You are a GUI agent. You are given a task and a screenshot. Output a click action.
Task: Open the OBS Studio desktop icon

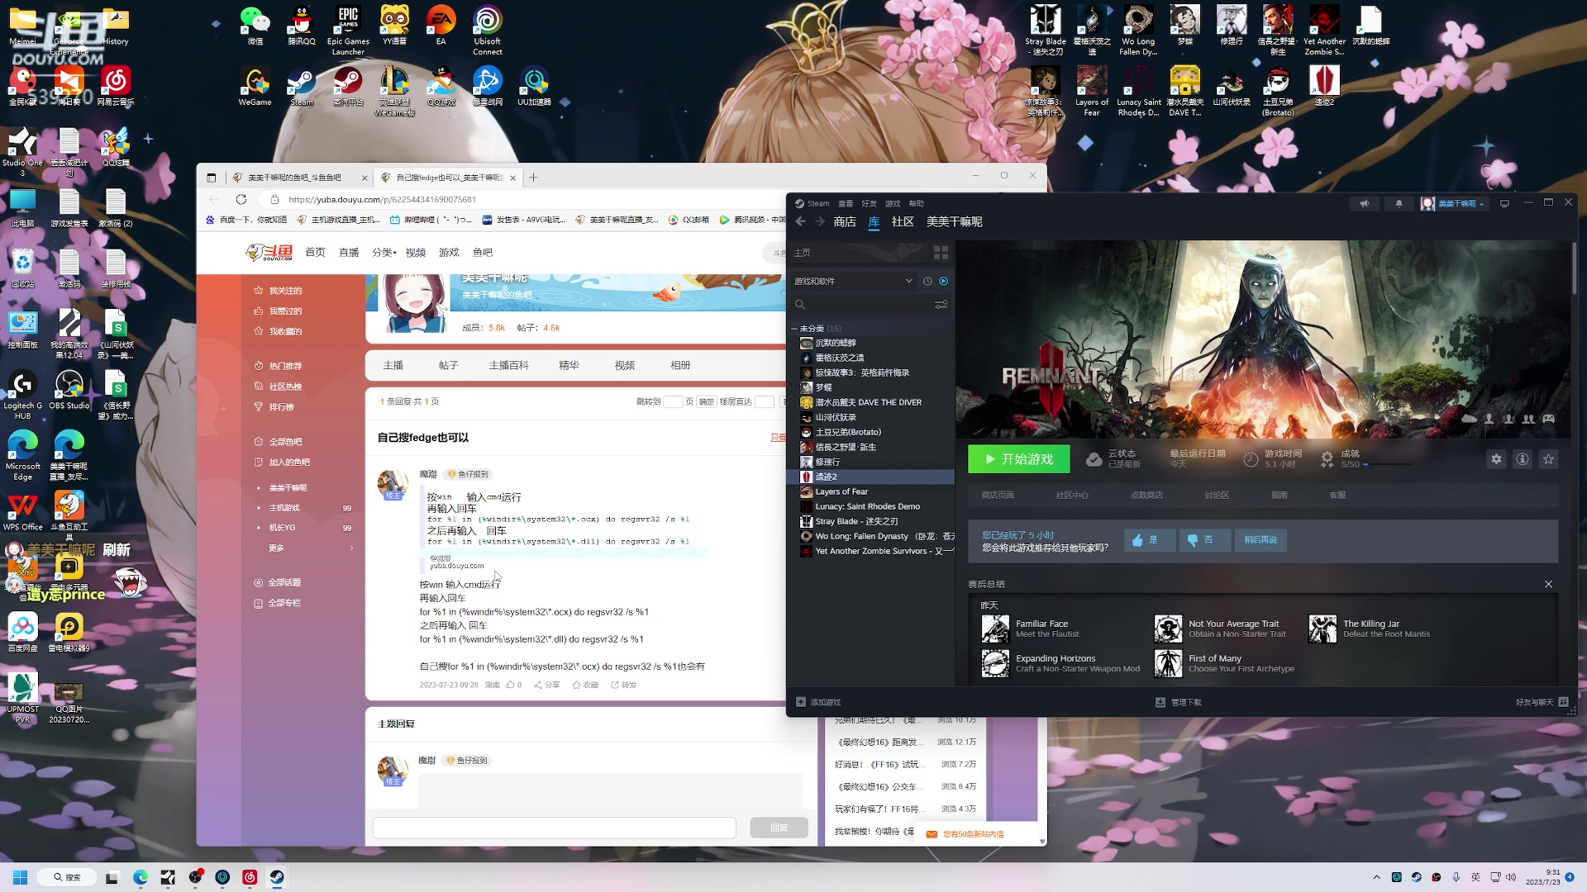pos(69,389)
